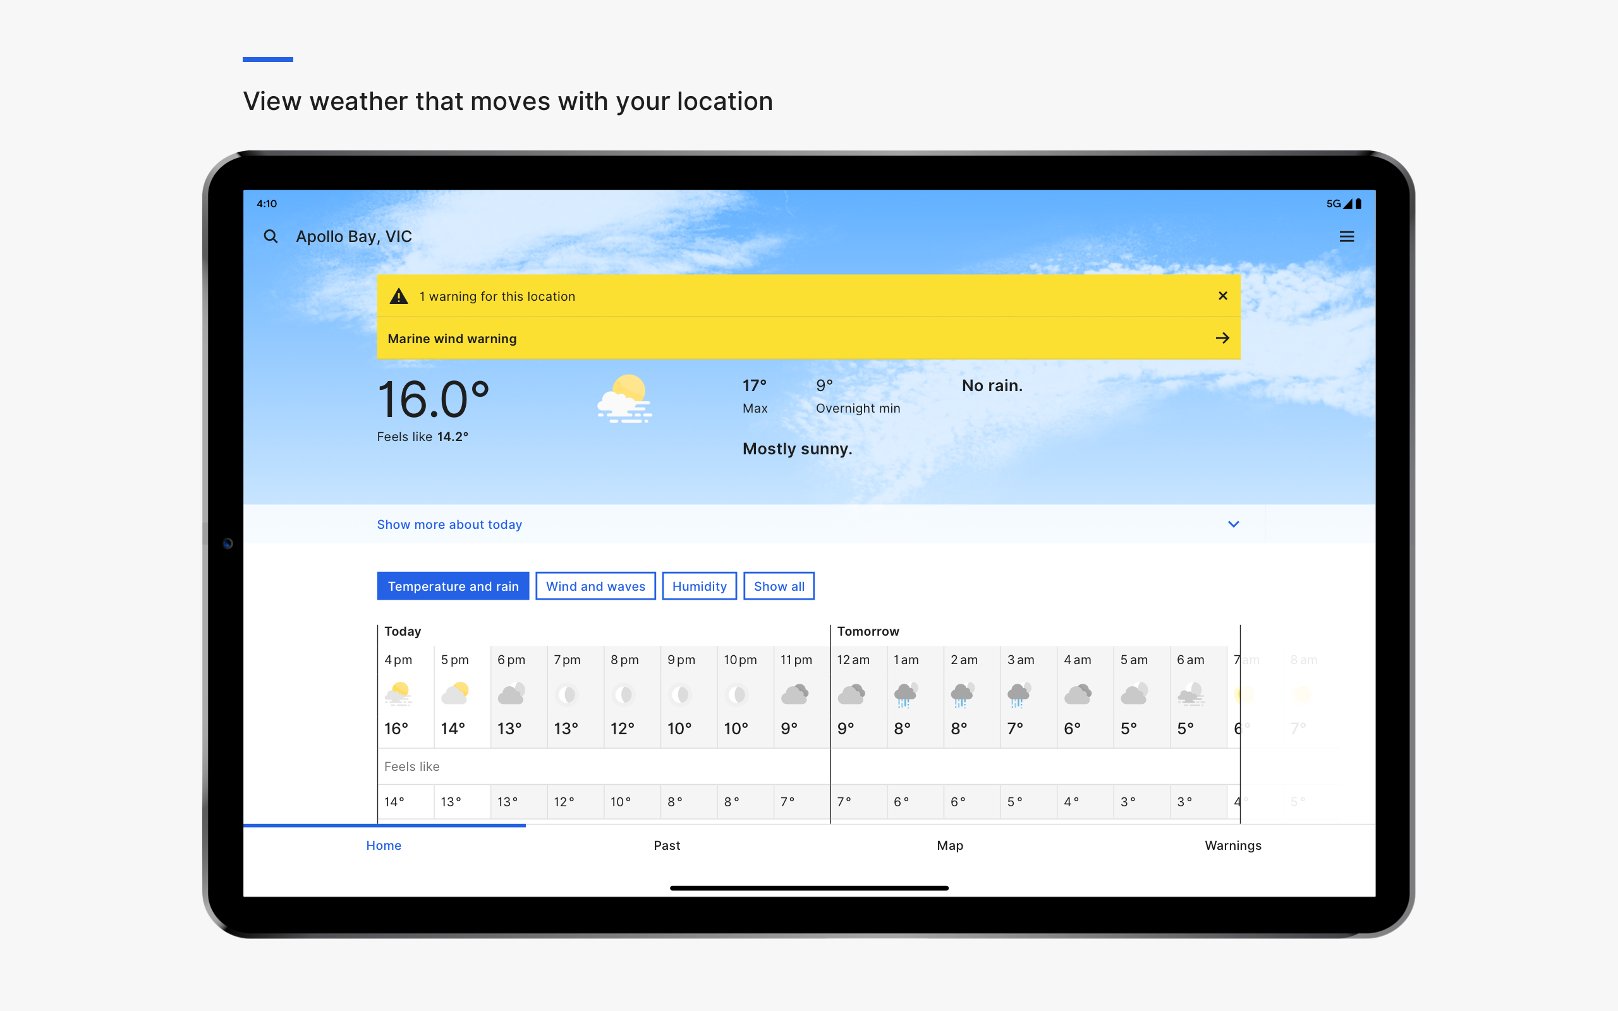1618x1011 pixels.
Task: Toggle the Wind and waves filter
Action: (x=595, y=586)
